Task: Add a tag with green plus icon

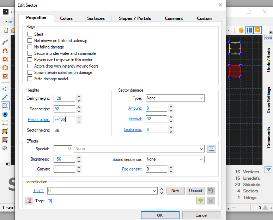Action: pyautogui.click(x=201, y=201)
